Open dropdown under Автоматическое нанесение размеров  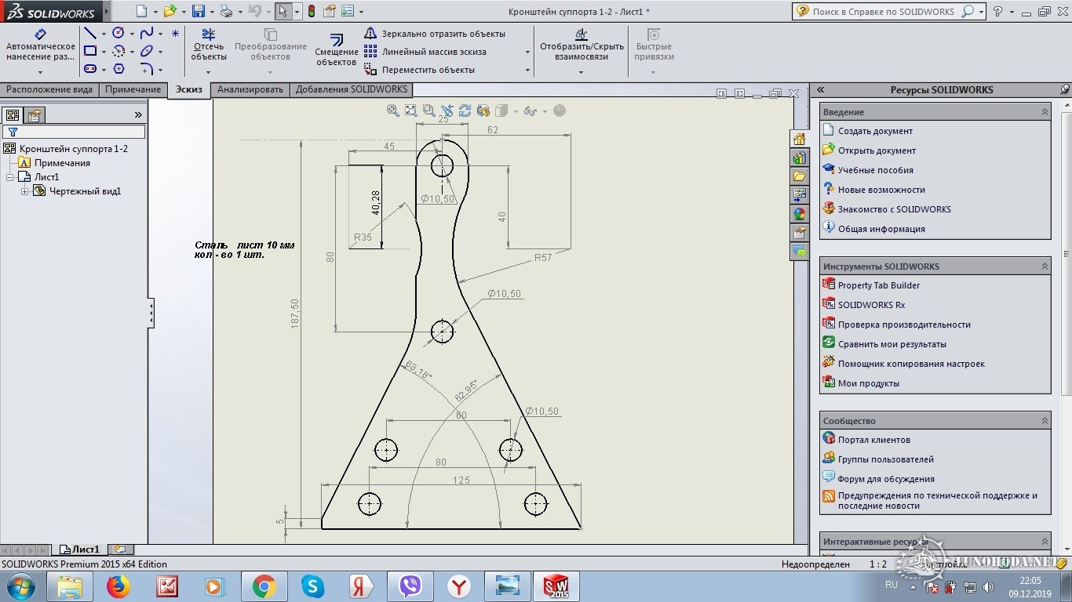tap(41, 72)
